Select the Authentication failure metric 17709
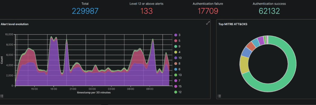The height and width of the screenshot is (105, 316). click(208, 11)
